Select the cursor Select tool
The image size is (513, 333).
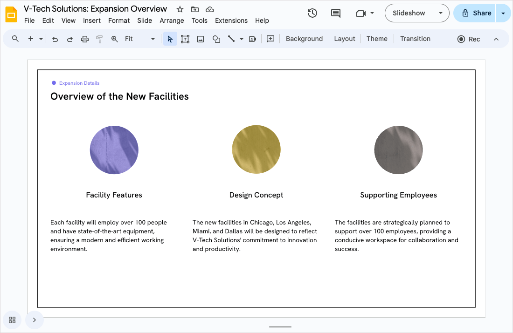[x=170, y=39]
